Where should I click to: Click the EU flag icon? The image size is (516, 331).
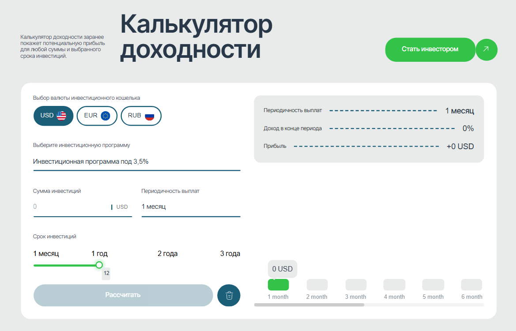[x=105, y=116]
